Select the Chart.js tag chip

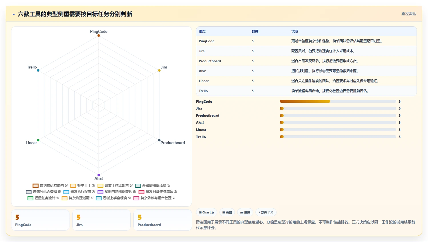click(x=207, y=212)
